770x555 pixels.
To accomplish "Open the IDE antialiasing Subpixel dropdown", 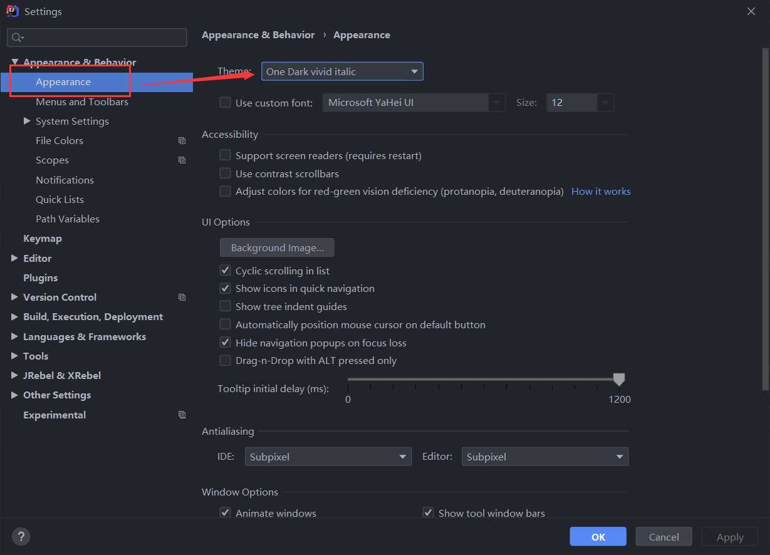I will click(328, 457).
